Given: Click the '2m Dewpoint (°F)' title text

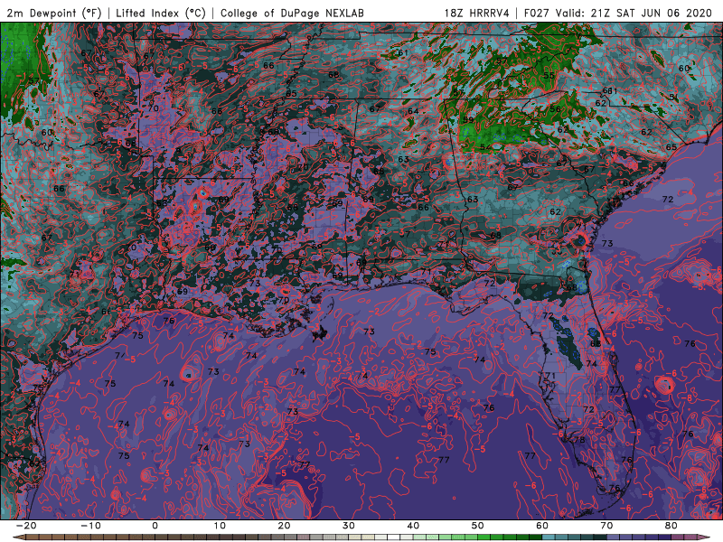Looking at the screenshot, I should coord(54,13).
